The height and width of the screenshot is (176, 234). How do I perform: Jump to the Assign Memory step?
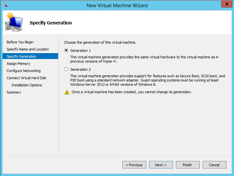[18, 64]
